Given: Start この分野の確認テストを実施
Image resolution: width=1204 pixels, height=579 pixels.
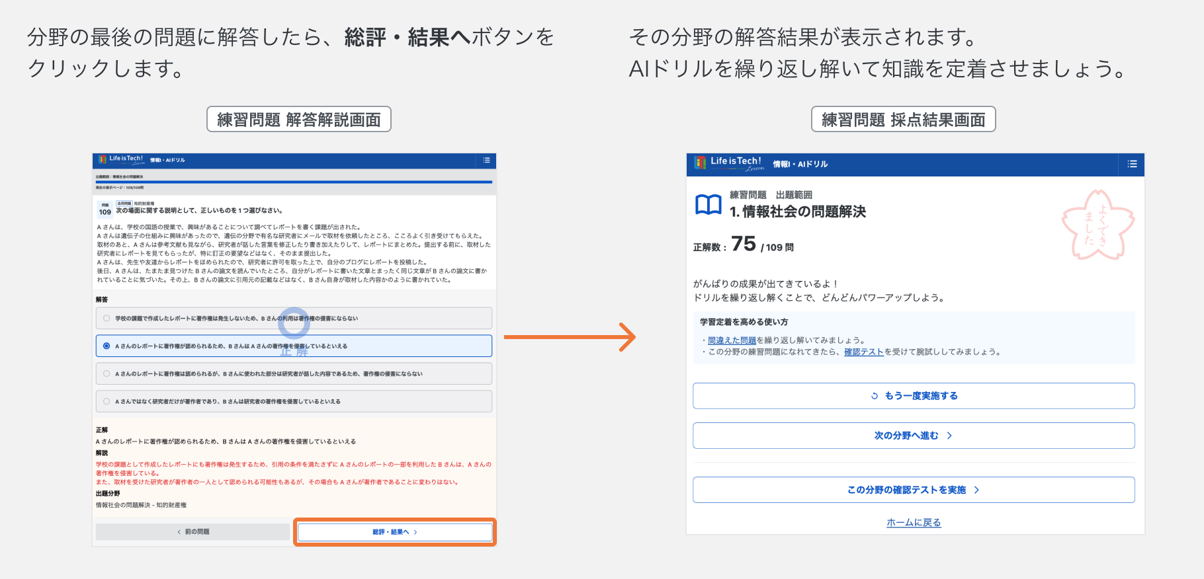Looking at the screenshot, I should 914,490.
